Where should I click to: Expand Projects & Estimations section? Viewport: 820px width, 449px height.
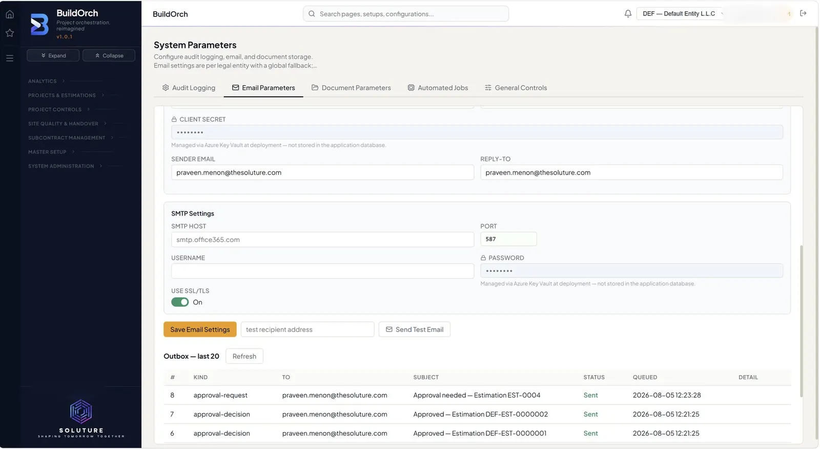66,95
